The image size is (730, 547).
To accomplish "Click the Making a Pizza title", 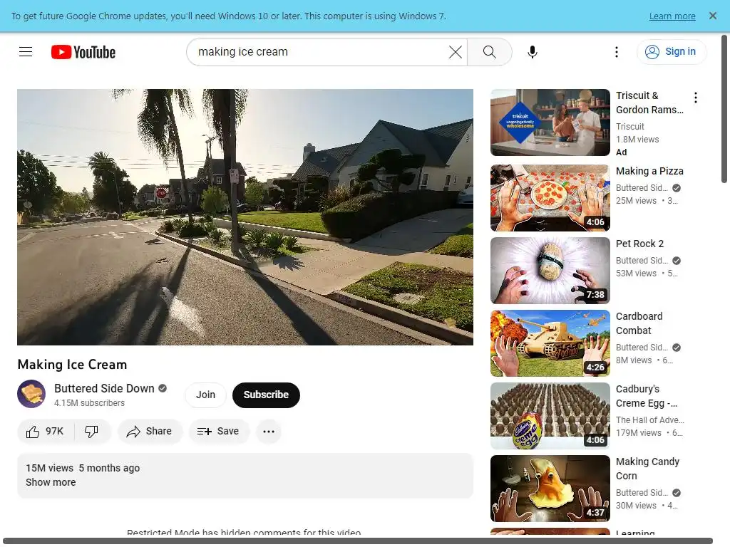I will click(x=649, y=171).
